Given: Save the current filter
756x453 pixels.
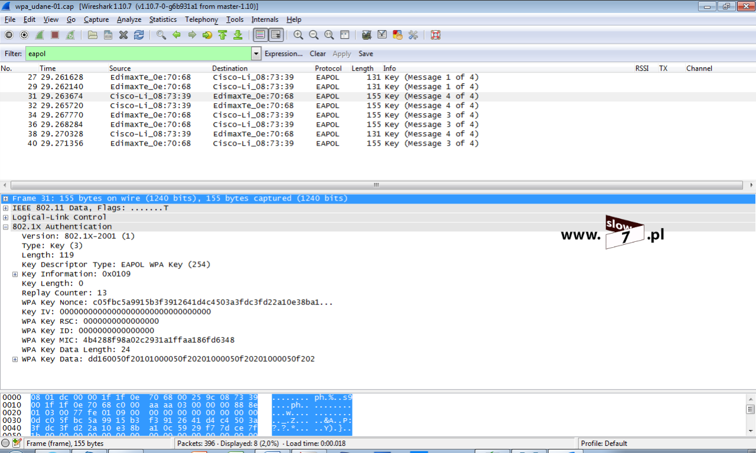Looking at the screenshot, I should click(366, 54).
